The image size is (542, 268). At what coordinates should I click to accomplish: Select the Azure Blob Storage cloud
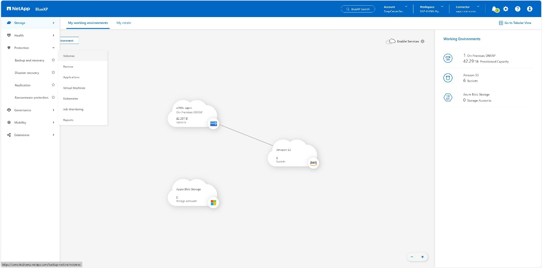[193, 193]
